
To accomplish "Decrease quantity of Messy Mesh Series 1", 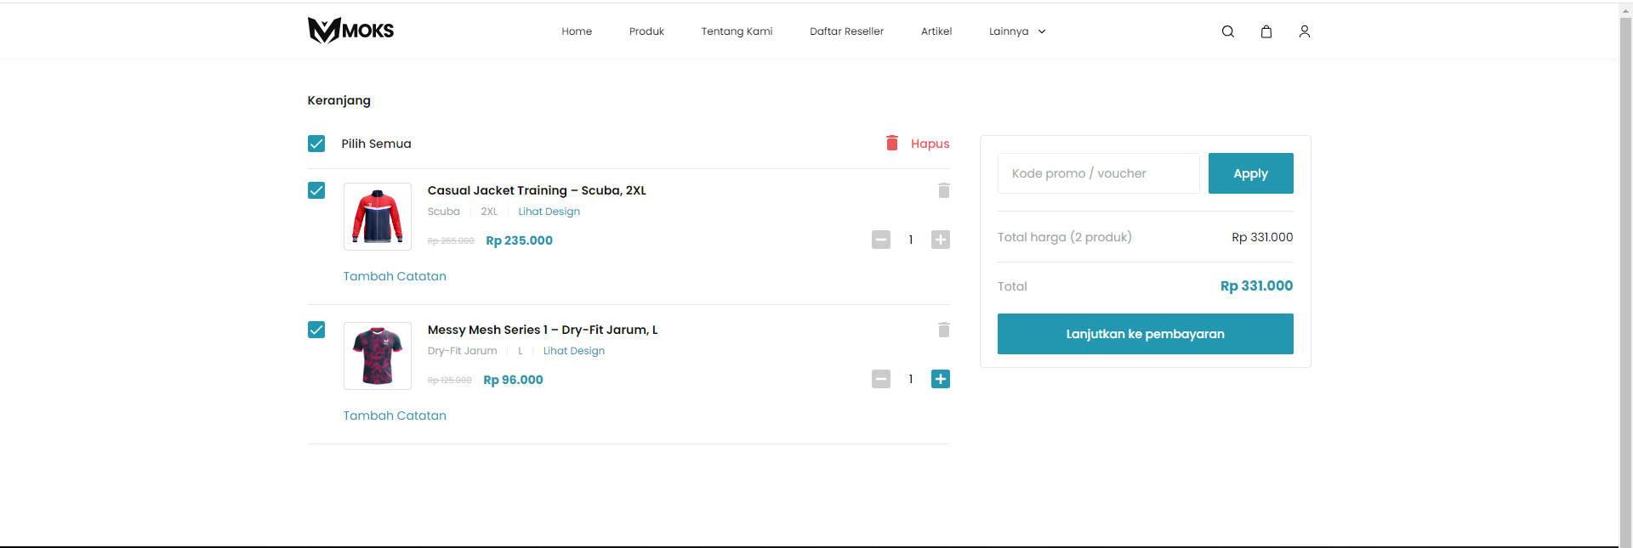I will pos(881,379).
